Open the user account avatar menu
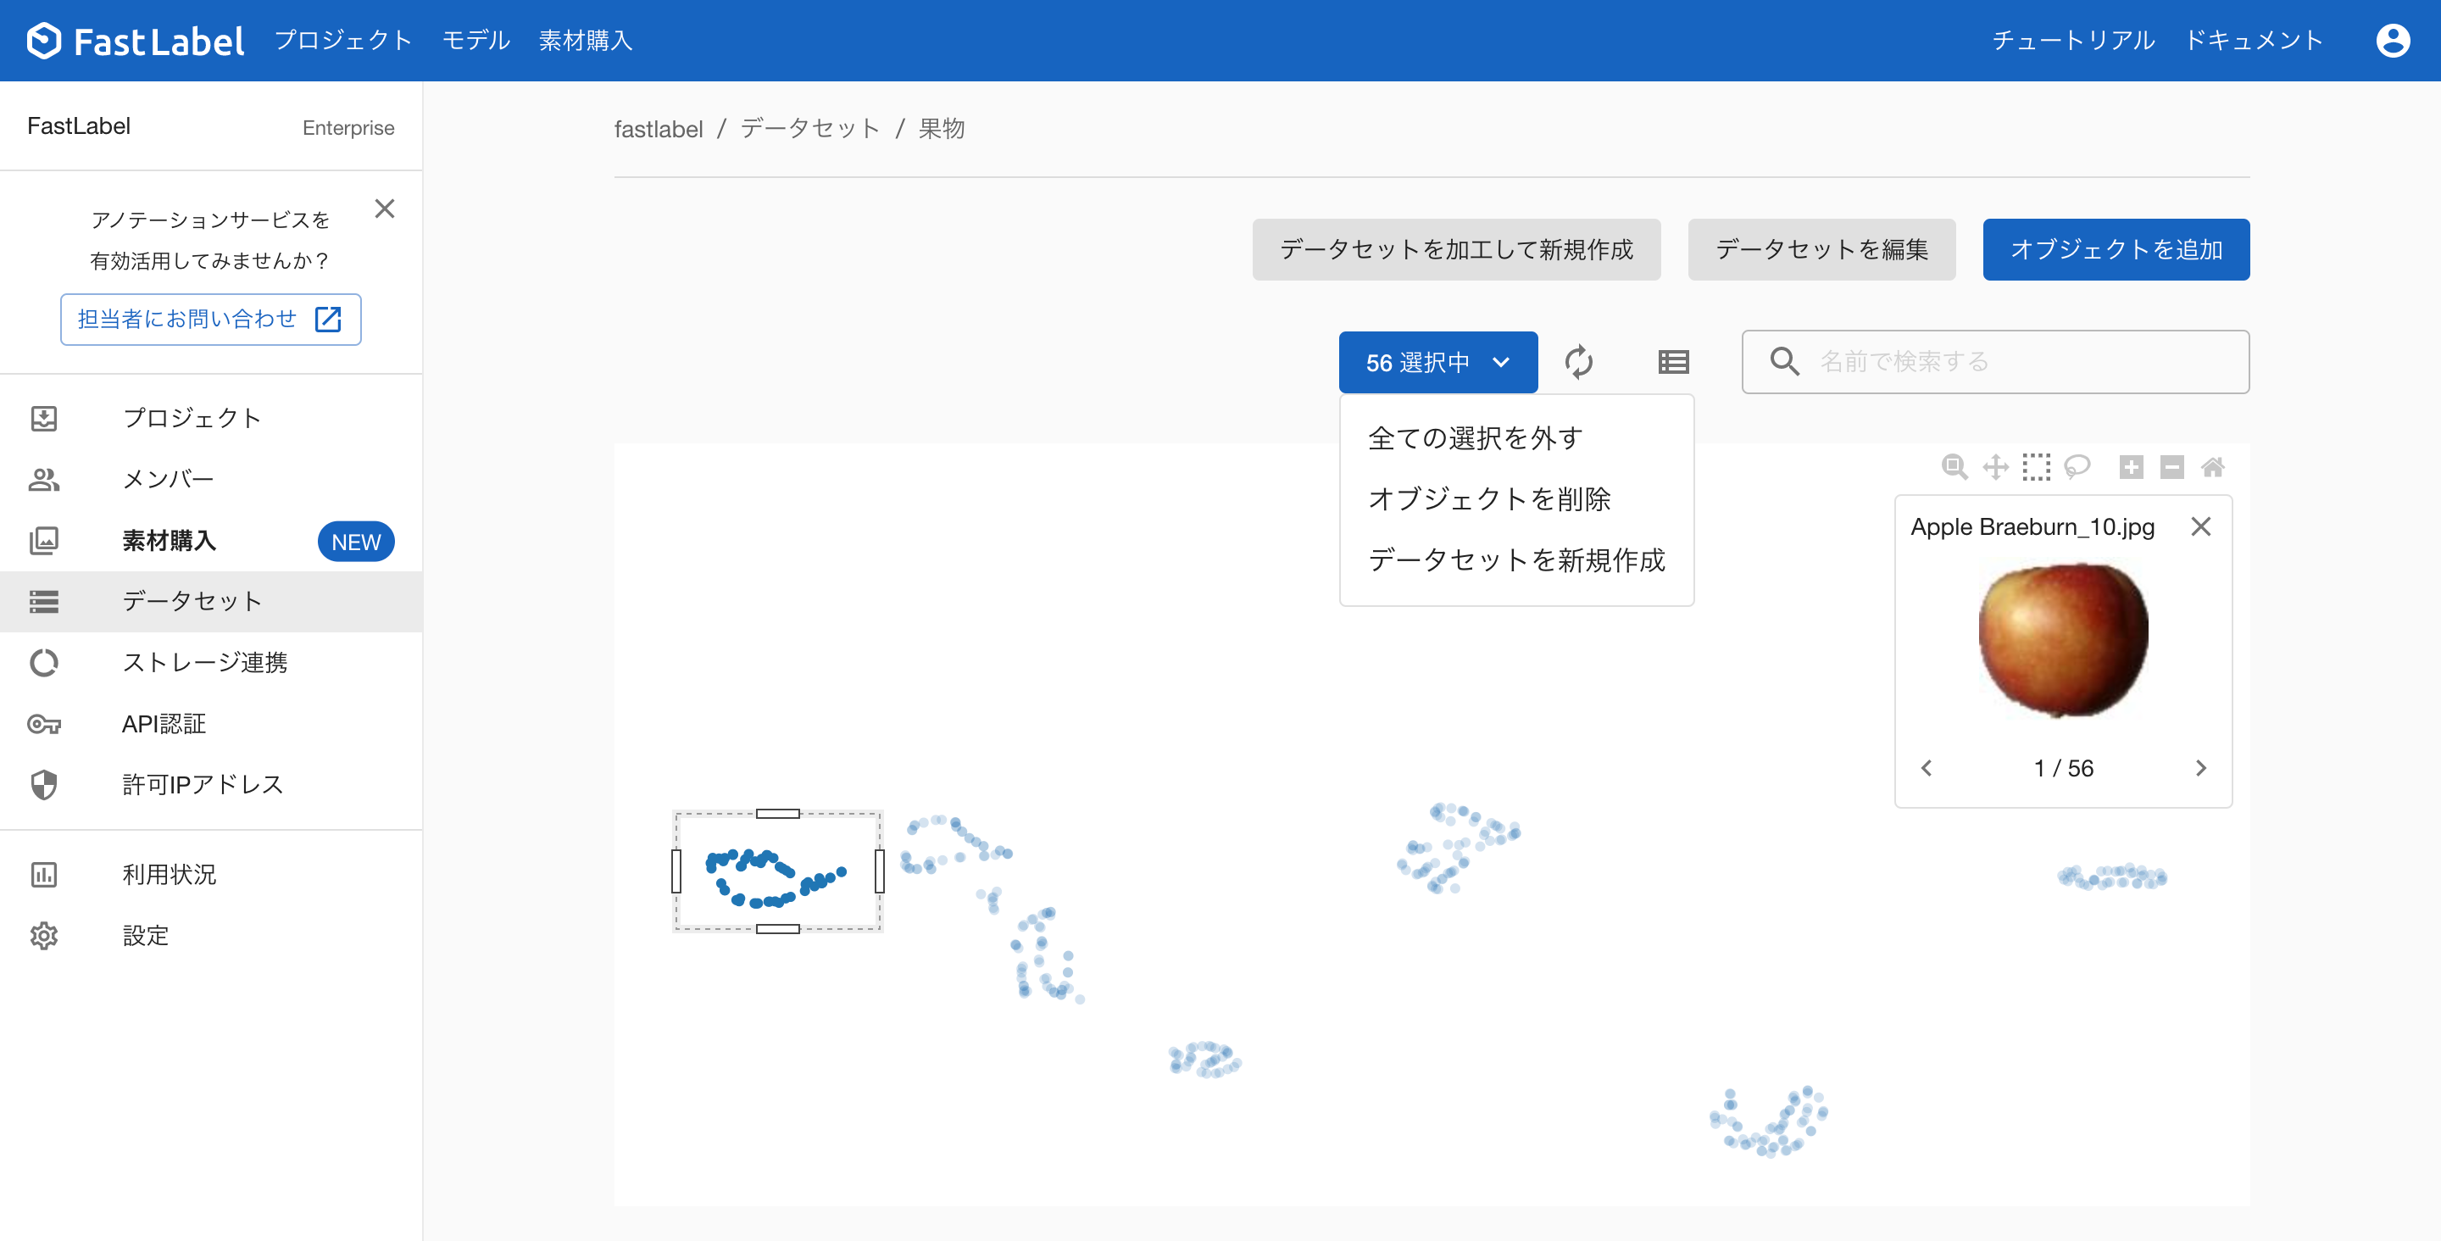This screenshot has width=2441, height=1241. click(2392, 41)
